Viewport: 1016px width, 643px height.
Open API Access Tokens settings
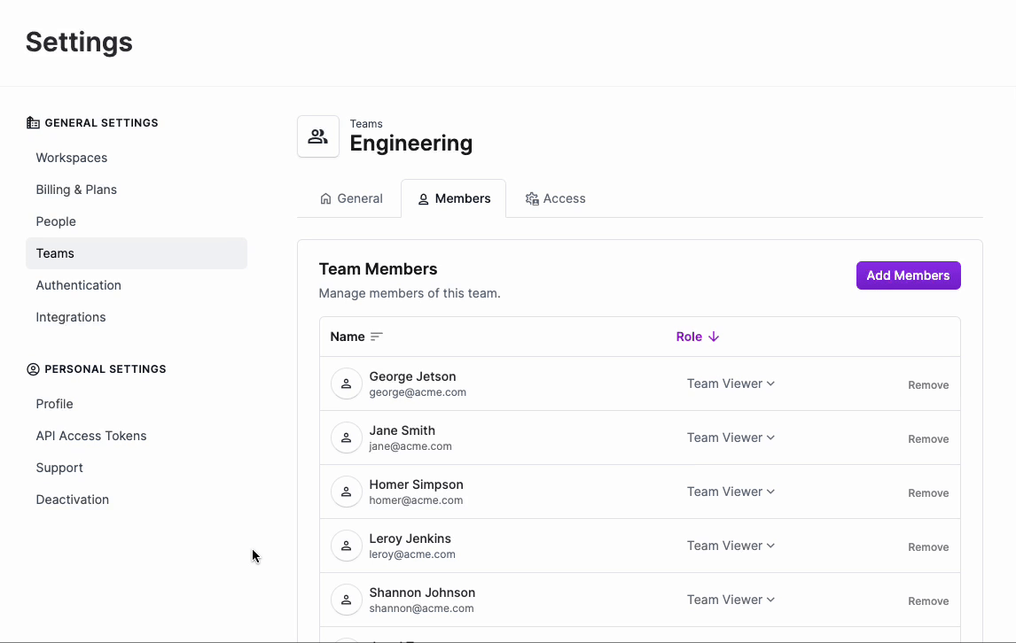(x=90, y=436)
